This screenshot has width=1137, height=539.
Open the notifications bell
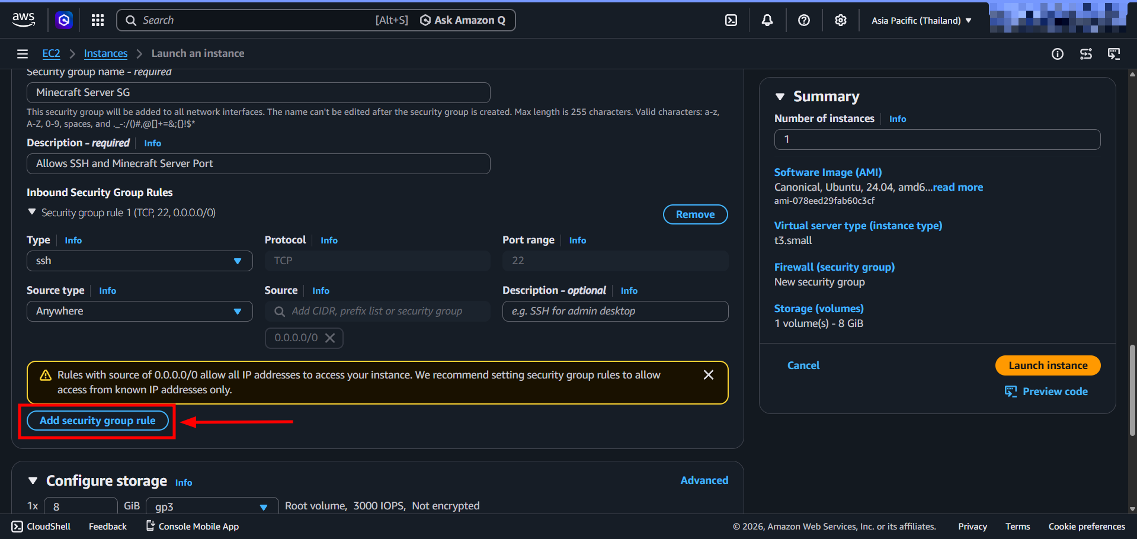tap(767, 20)
